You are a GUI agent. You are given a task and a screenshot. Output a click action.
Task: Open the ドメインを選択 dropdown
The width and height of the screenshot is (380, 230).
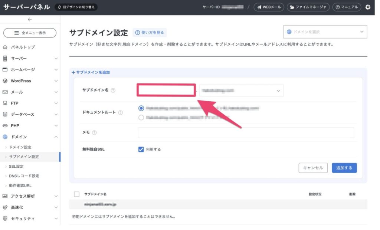[x=325, y=32]
